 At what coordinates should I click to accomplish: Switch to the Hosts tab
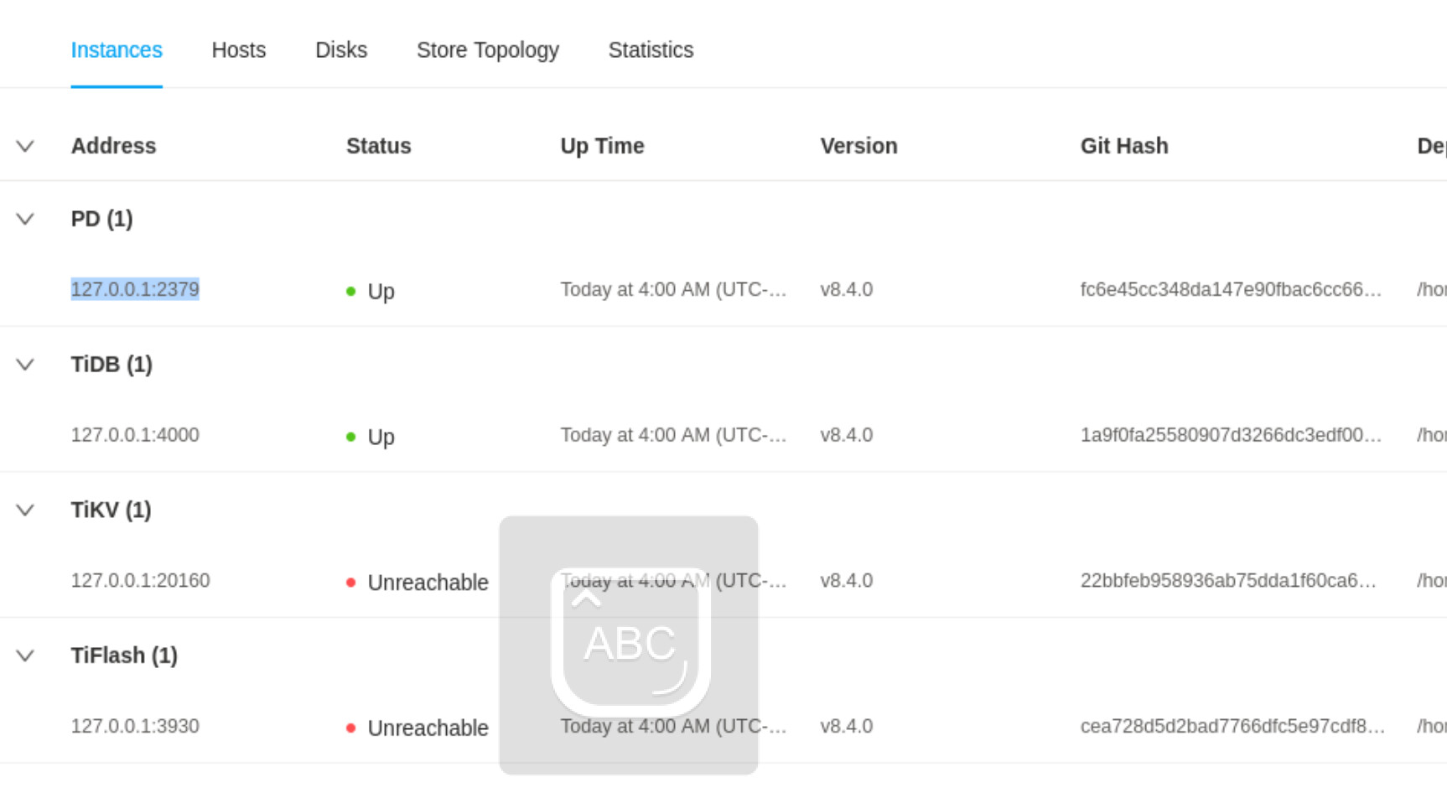coord(238,50)
